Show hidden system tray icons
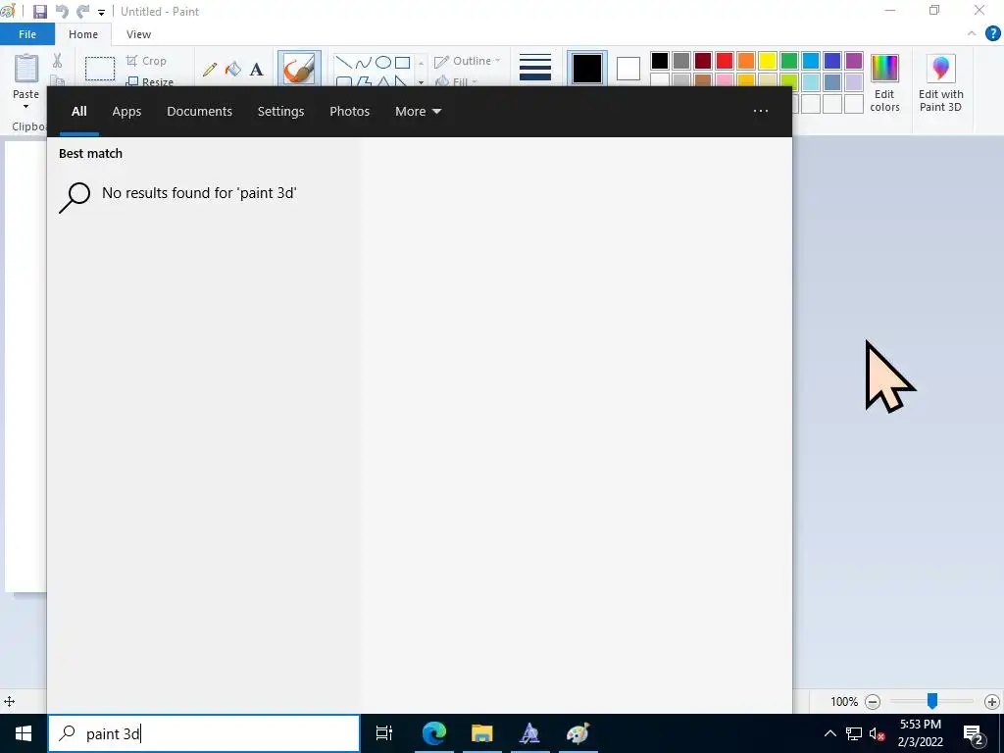Viewport: 1004px width, 753px height. (x=829, y=733)
